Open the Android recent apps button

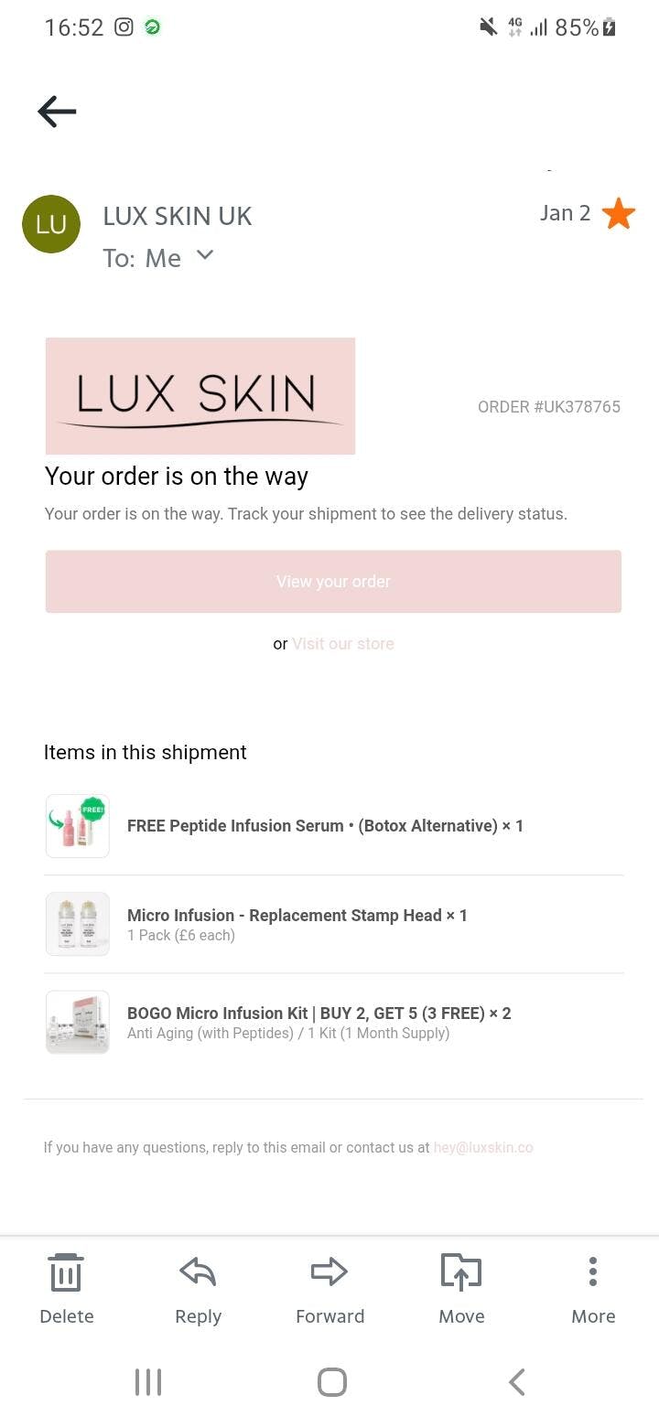coord(148,1382)
